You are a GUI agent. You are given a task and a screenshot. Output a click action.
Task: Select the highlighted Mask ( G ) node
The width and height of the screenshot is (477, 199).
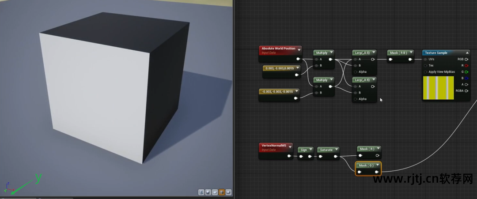pyautogui.click(x=368, y=169)
